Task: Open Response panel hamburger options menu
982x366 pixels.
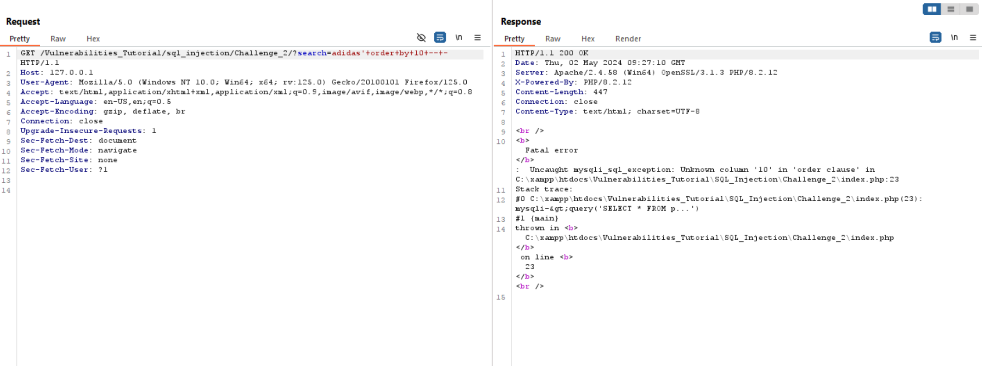Action: (973, 37)
